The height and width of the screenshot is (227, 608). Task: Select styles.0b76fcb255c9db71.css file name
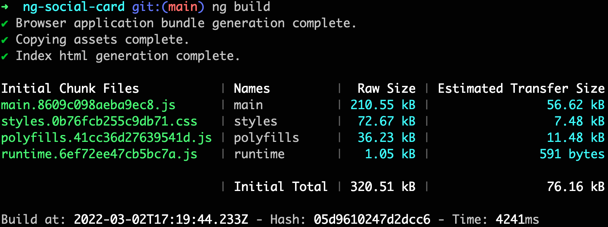(x=99, y=122)
